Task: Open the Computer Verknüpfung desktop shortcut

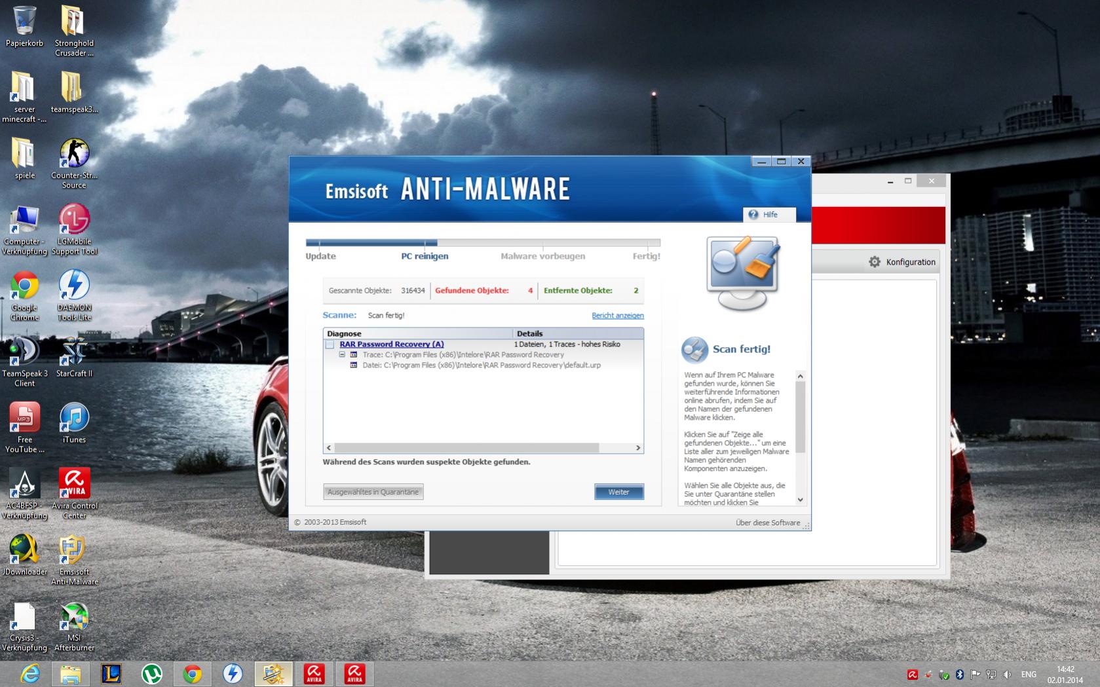Action: (24, 230)
